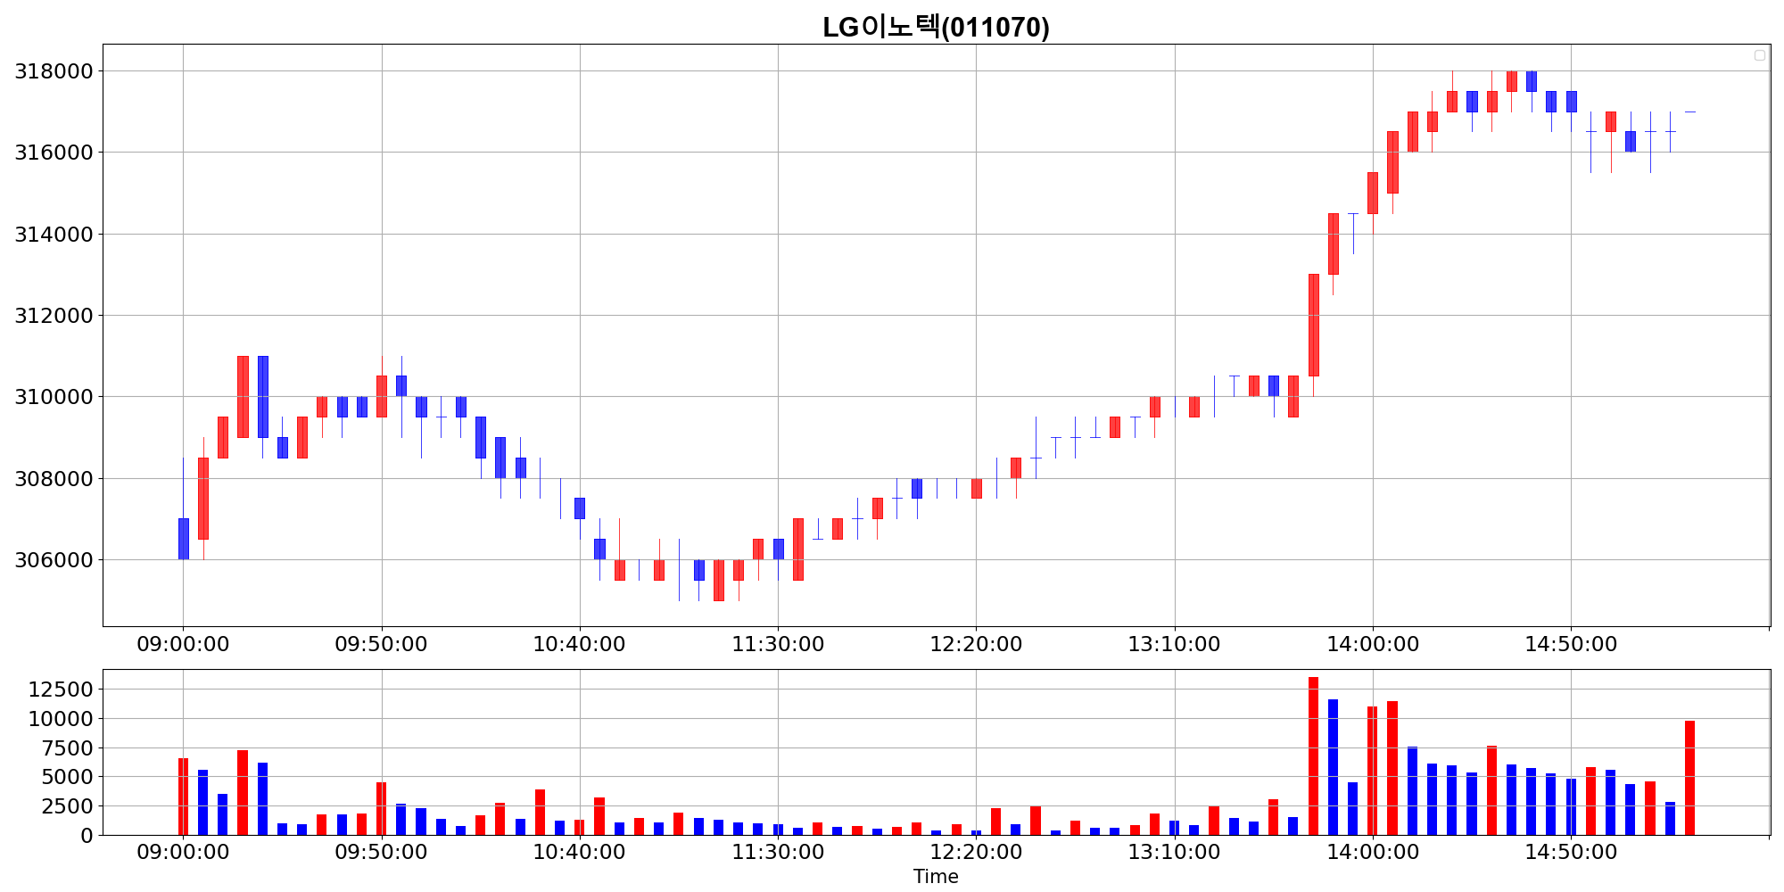Select the final red volume bar at close
This screenshot has width=1784, height=892.
(x=1689, y=778)
